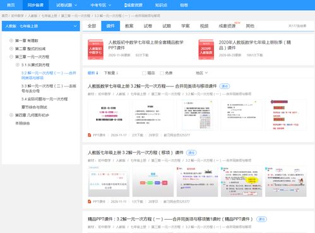Click 七年级上册 in the top breadcrumb
Screen dimensions: 315x233
(49, 16)
